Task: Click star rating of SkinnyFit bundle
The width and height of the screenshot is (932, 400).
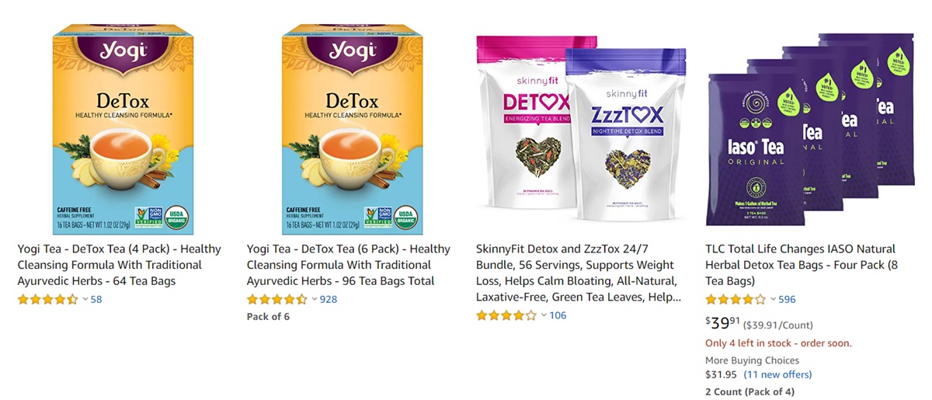Action: tap(506, 315)
